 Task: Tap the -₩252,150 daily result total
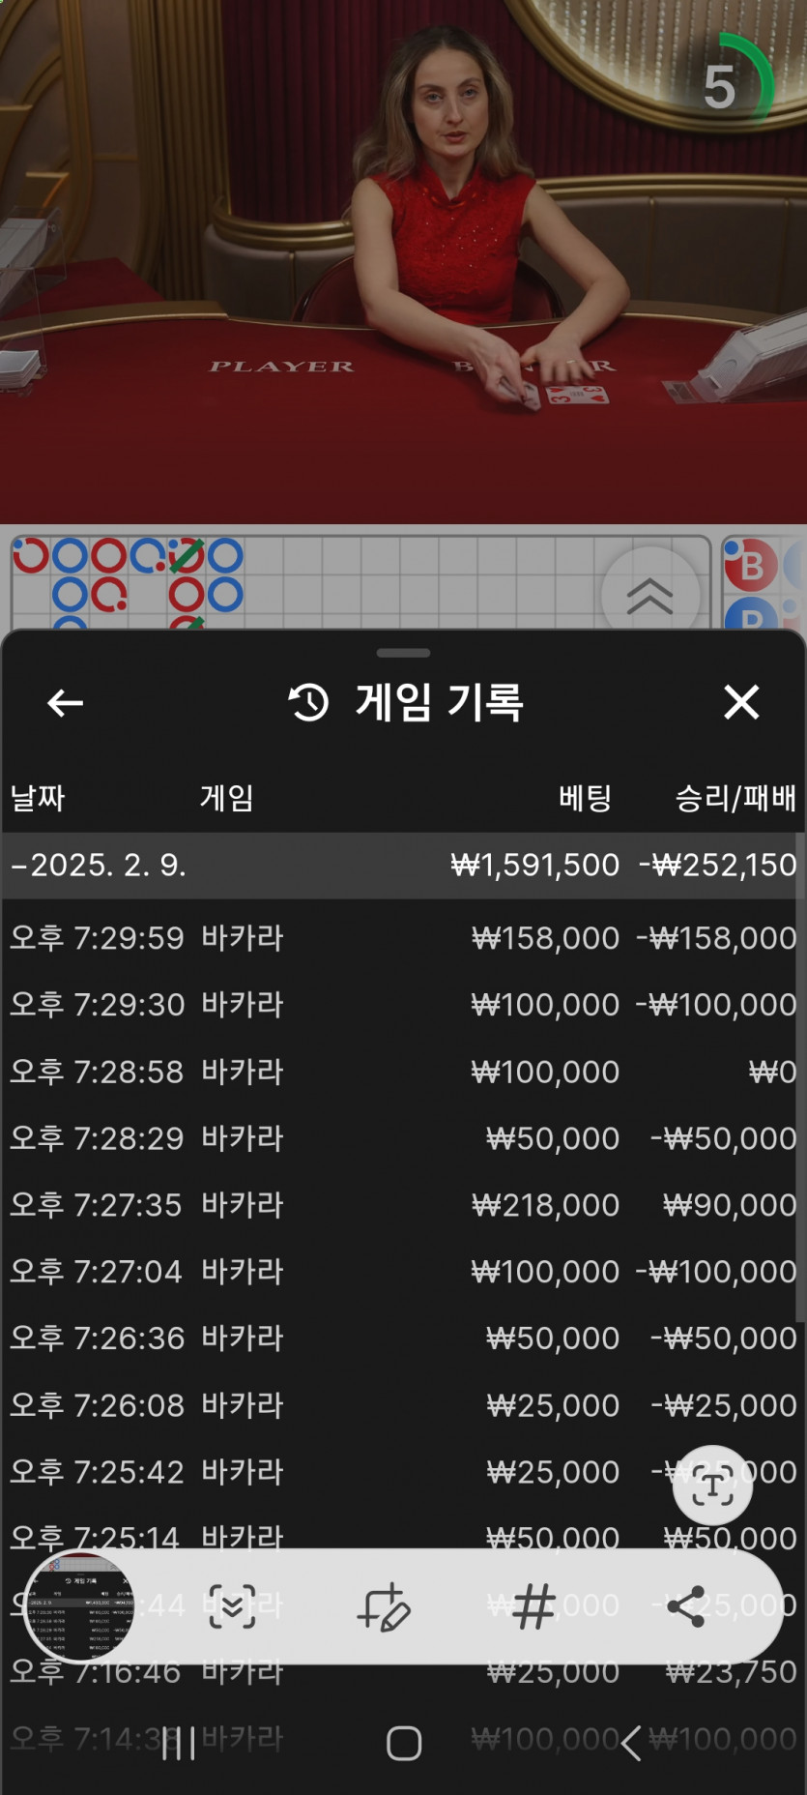point(718,865)
